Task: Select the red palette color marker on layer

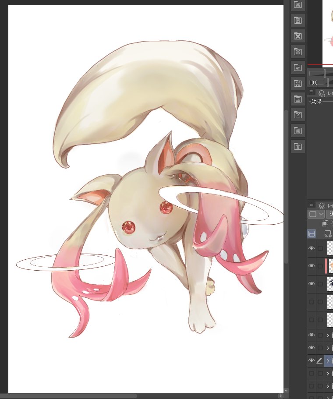Action: pyautogui.click(x=326, y=266)
